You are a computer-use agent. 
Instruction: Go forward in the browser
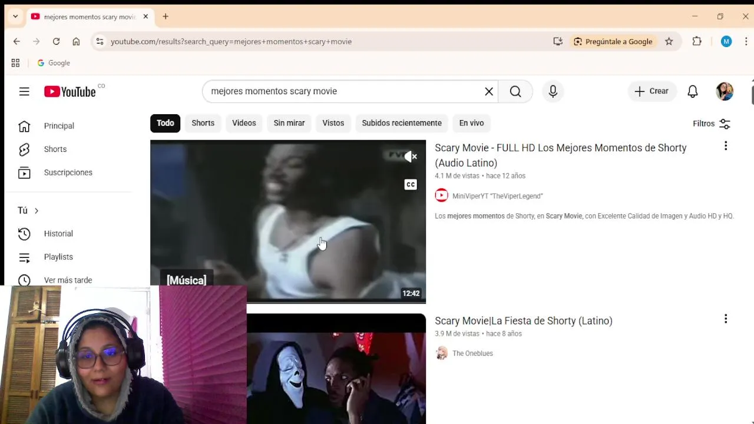click(x=37, y=41)
